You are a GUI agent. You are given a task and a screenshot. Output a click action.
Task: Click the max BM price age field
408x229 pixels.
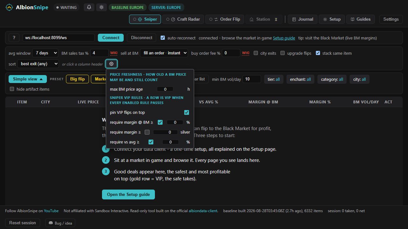click(165, 89)
